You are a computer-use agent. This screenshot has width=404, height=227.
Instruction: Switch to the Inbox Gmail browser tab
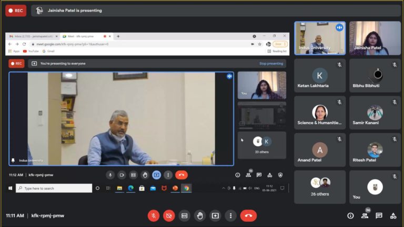coord(33,36)
